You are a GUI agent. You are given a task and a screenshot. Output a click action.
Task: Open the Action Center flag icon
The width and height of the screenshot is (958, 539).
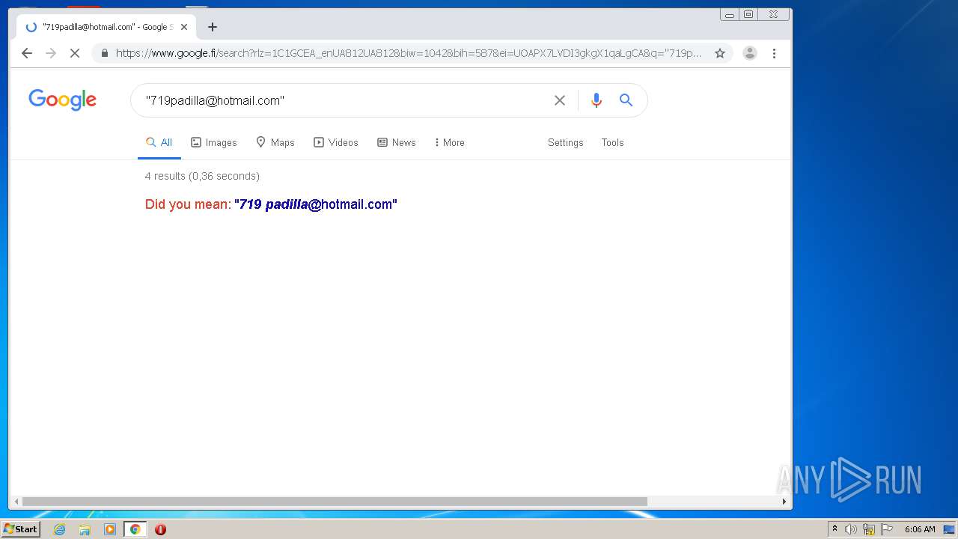tap(887, 529)
